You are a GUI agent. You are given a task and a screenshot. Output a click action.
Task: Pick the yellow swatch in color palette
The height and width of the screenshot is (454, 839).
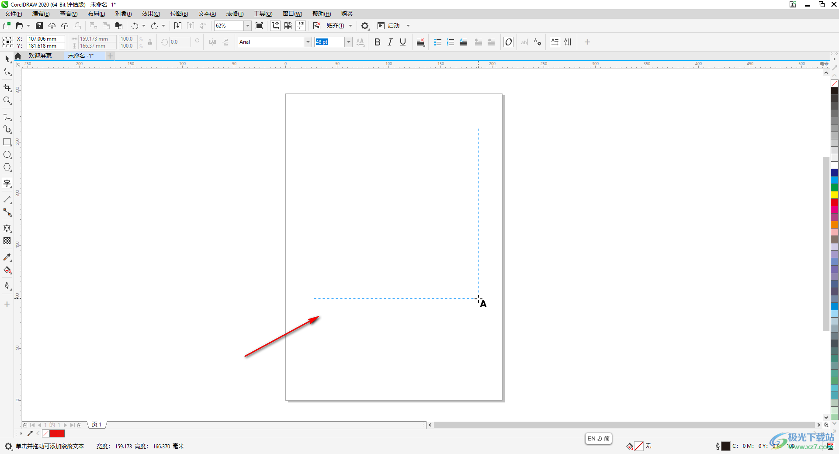pos(835,195)
